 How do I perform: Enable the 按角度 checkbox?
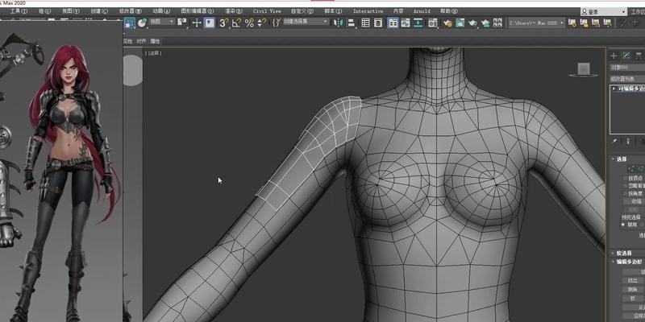(626, 193)
